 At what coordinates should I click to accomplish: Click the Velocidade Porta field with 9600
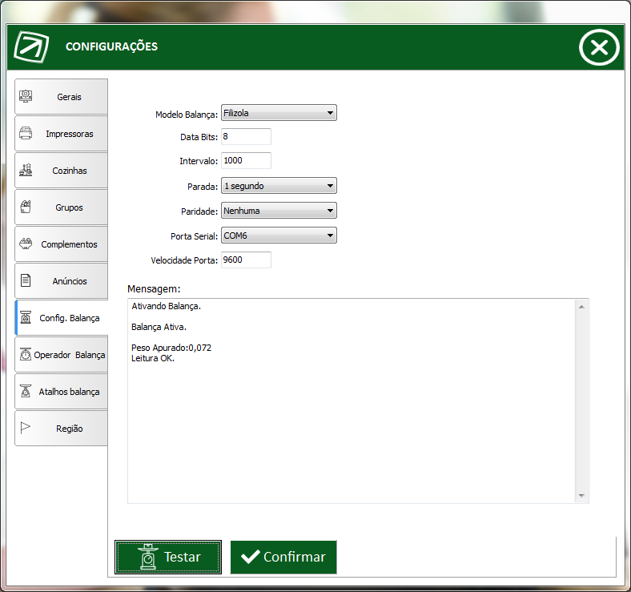click(247, 260)
